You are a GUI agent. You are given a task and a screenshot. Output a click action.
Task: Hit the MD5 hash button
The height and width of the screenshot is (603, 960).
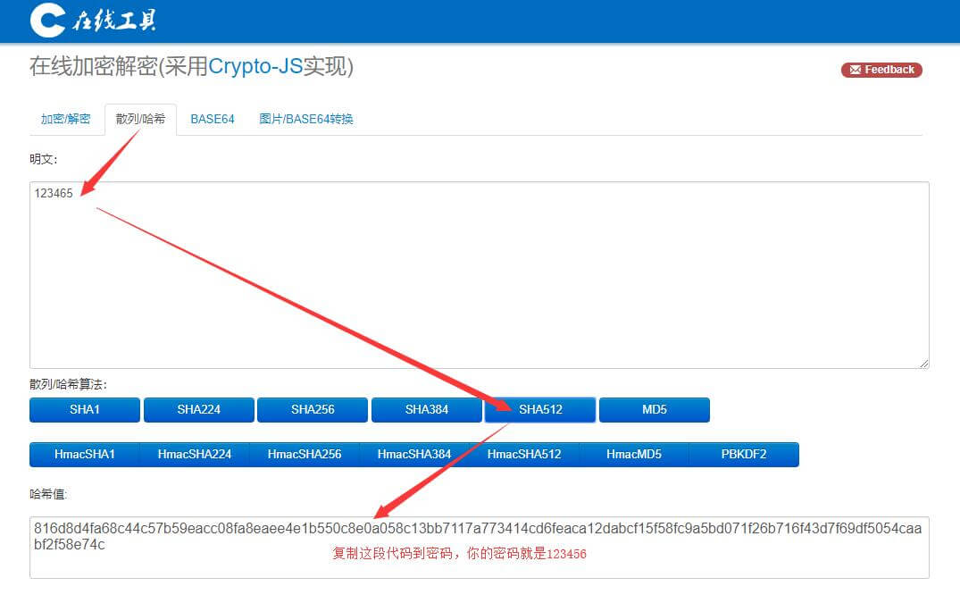[x=655, y=410]
